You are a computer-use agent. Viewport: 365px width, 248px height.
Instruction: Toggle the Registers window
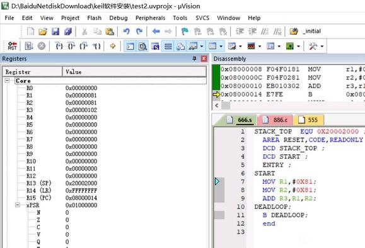(168, 46)
